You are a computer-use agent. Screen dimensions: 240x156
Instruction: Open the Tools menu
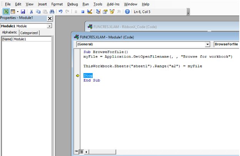(x=98, y=4)
